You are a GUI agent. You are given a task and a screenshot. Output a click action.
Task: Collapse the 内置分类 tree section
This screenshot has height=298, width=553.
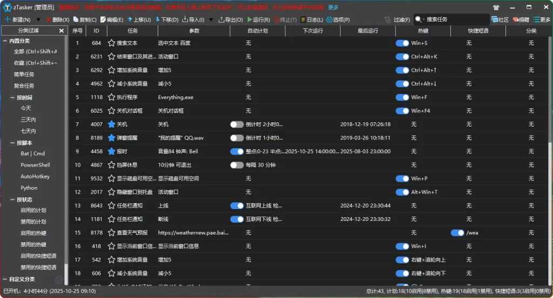[5, 41]
